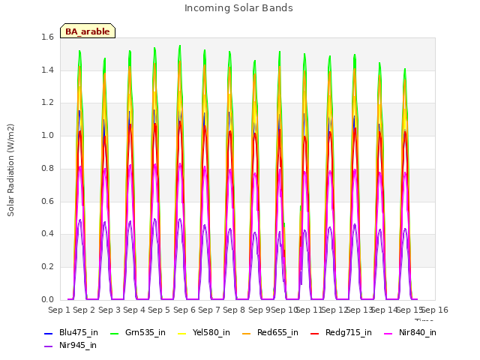Click the 0.8 y-axis tick label
Screen dimensions: 480x360
click(x=47, y=168)
